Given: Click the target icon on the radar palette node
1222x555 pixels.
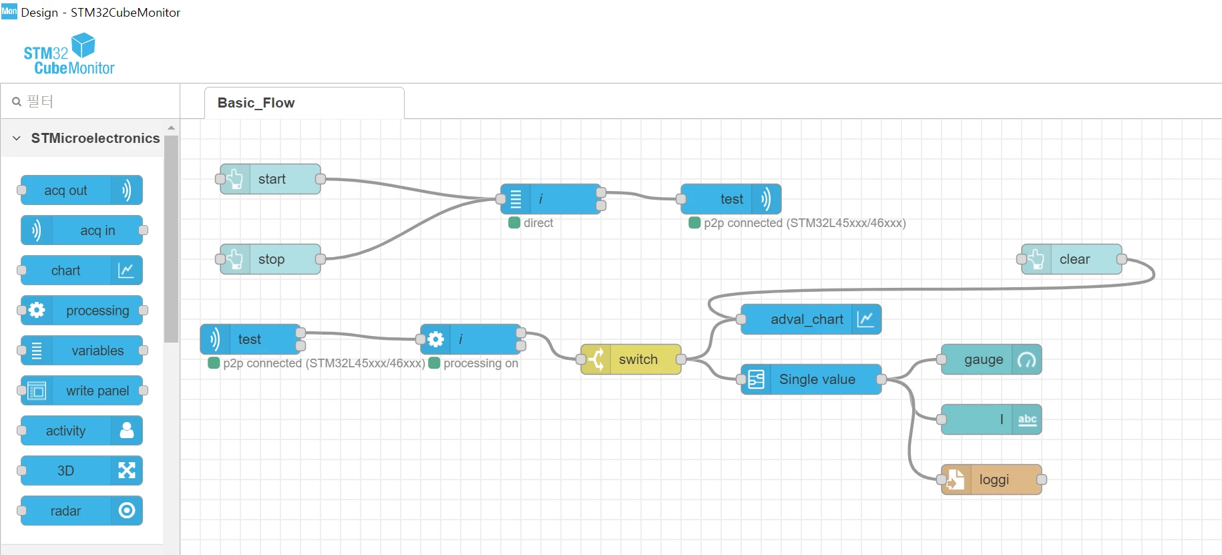Looking at the screenshot, I should (x=126, y=510).
